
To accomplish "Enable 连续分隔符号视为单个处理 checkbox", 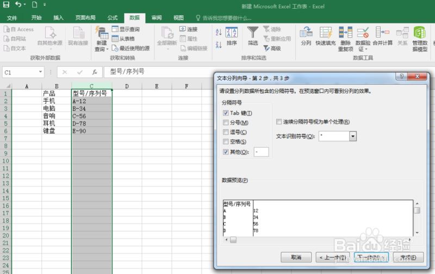I will point(279,122).
